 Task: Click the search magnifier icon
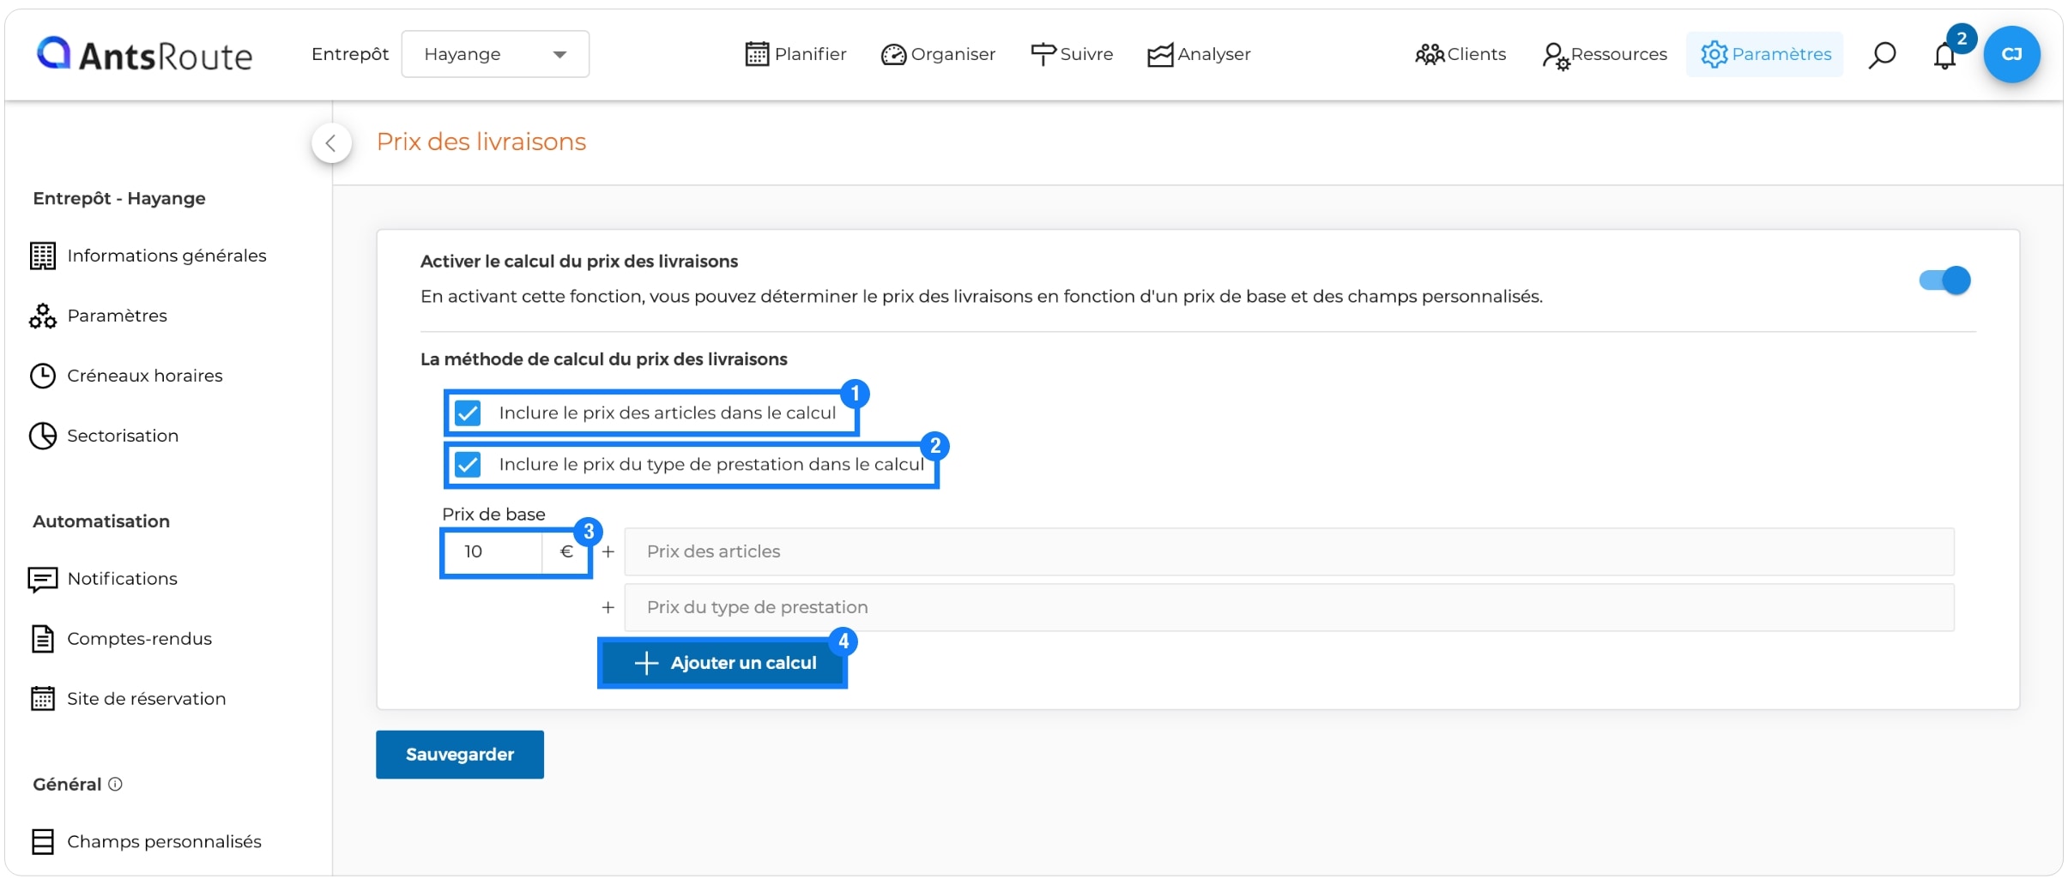pos(1882,55)
